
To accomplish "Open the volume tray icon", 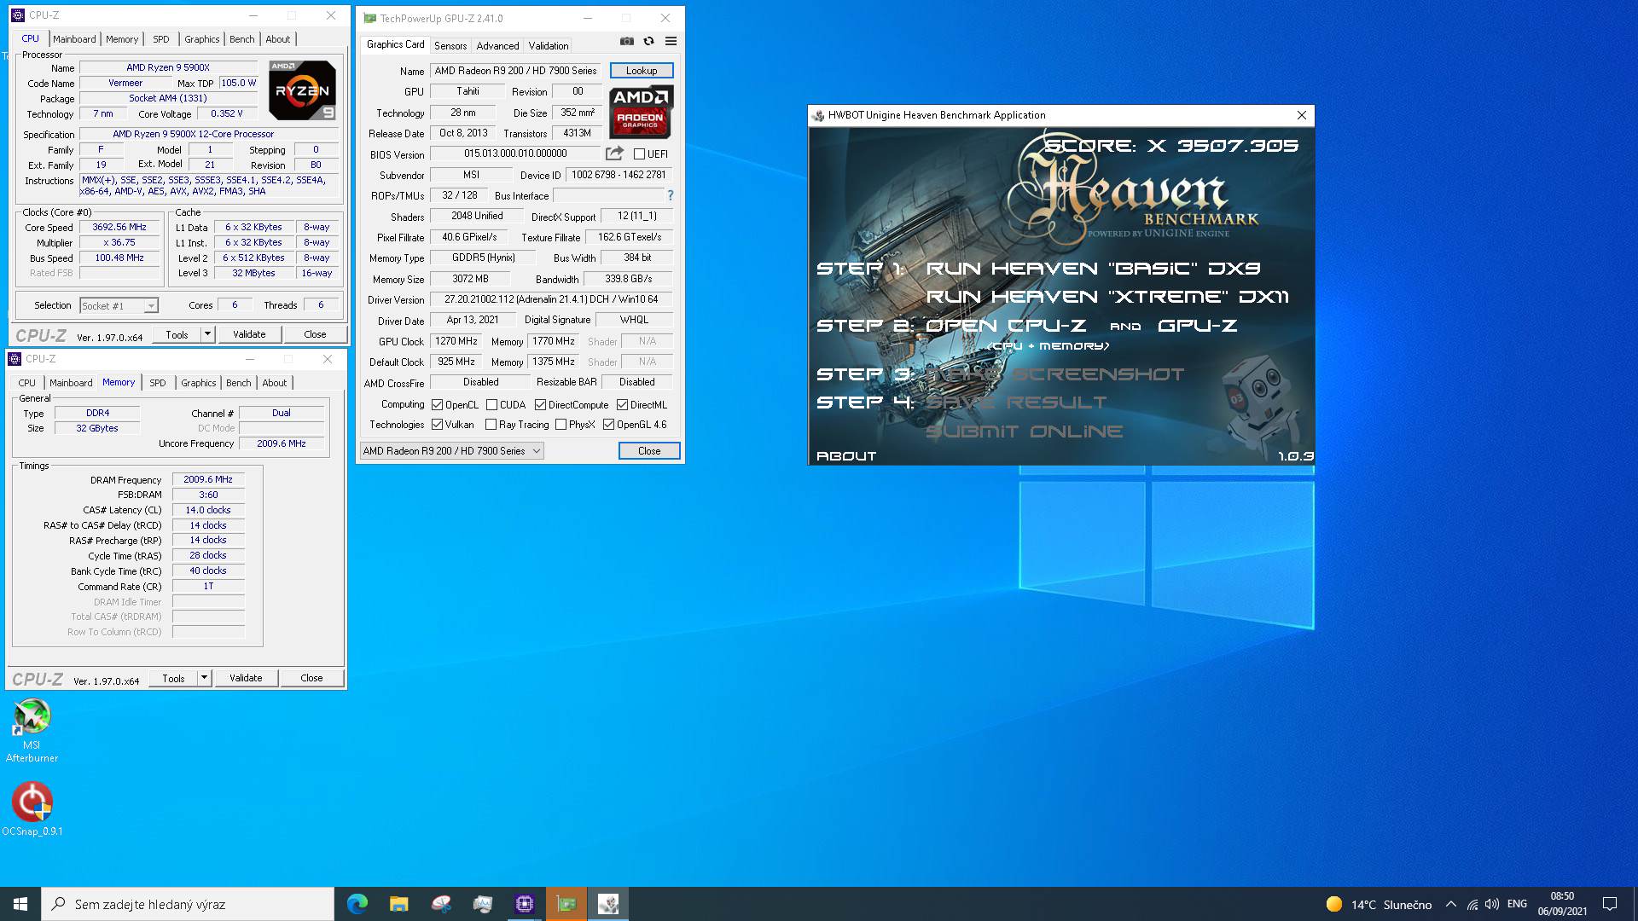I will tap(1492, 904).
